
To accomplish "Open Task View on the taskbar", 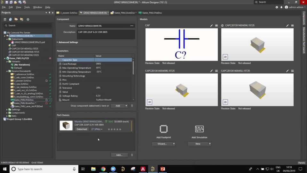I will coord(83,169).
